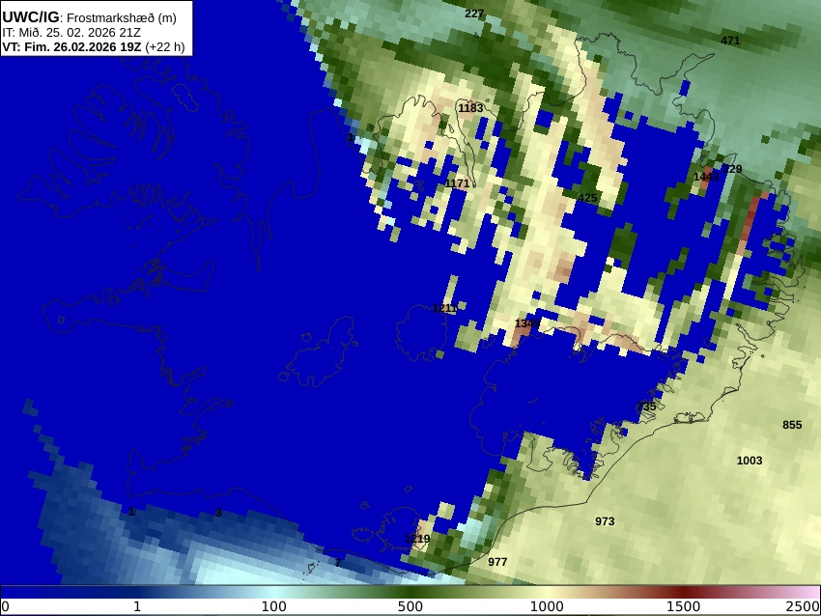Click the color scale label 500
This screenshot has height=616, width=821.
(x=410, y=606)
